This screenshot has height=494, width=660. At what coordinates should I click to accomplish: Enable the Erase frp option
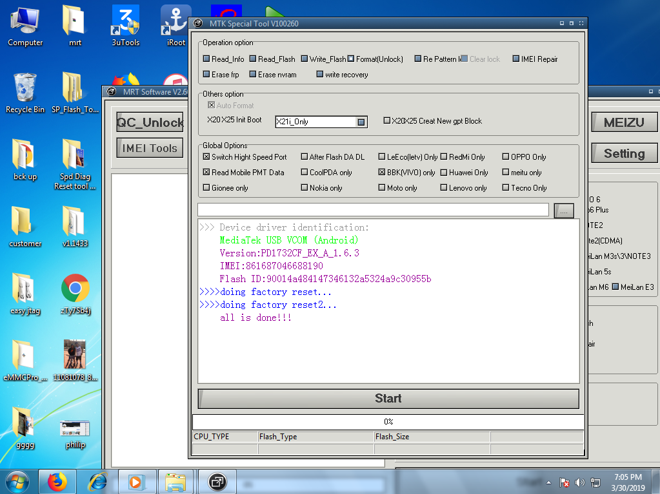pos(206,74)
